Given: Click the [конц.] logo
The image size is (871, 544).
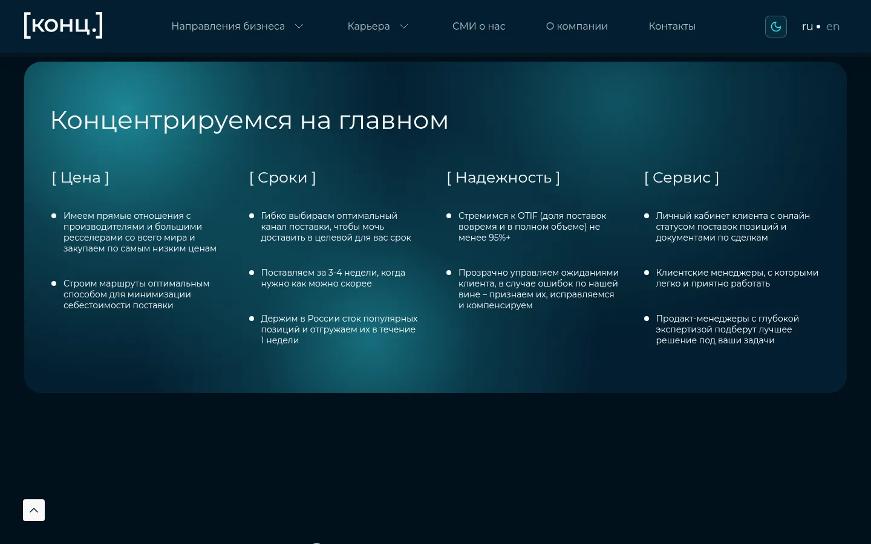Looking at the screenshot, I should (63, 25).
